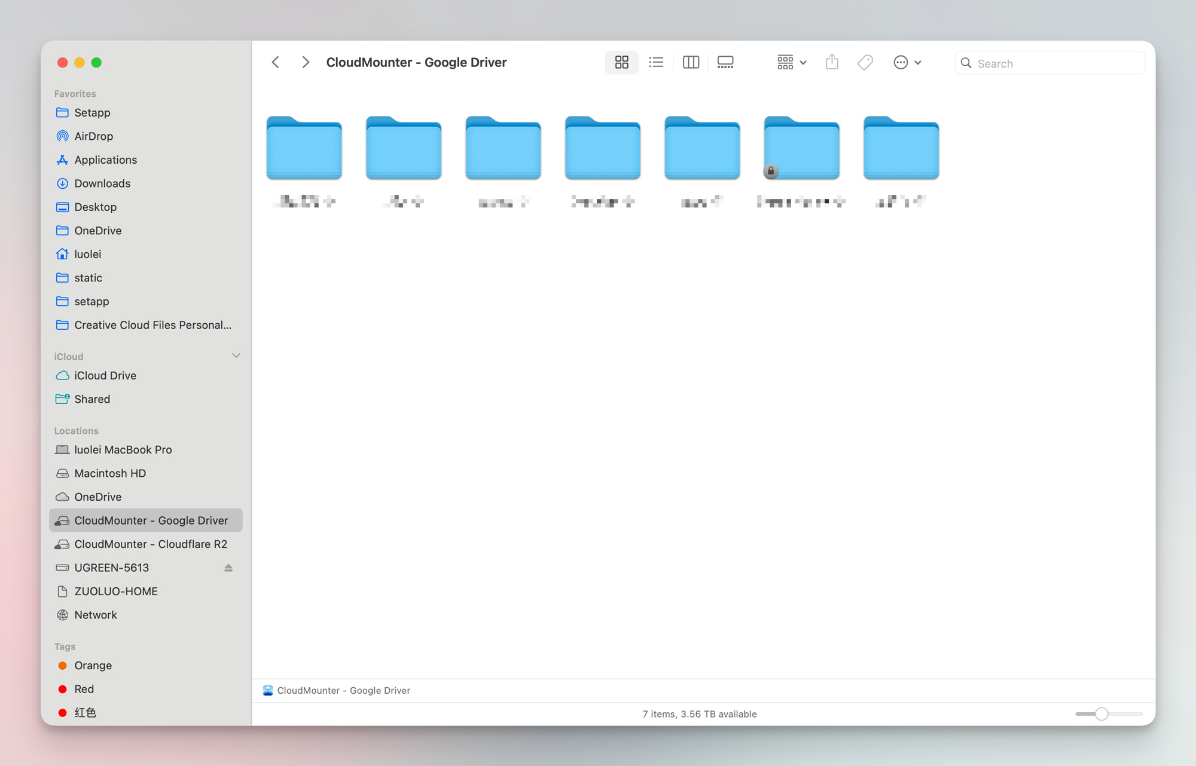Switch to column view
This screenshot has width=1196, height=766.
691,62
